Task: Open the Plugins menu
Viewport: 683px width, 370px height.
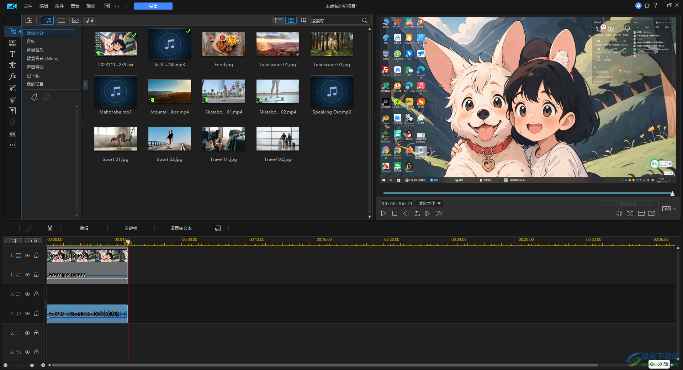Action: tap(59, 6)
